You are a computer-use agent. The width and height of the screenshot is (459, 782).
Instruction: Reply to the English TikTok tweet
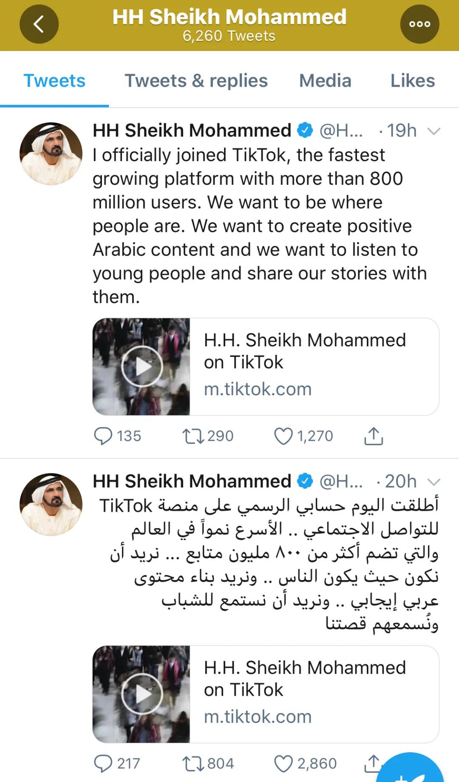(x=103, y=436)
